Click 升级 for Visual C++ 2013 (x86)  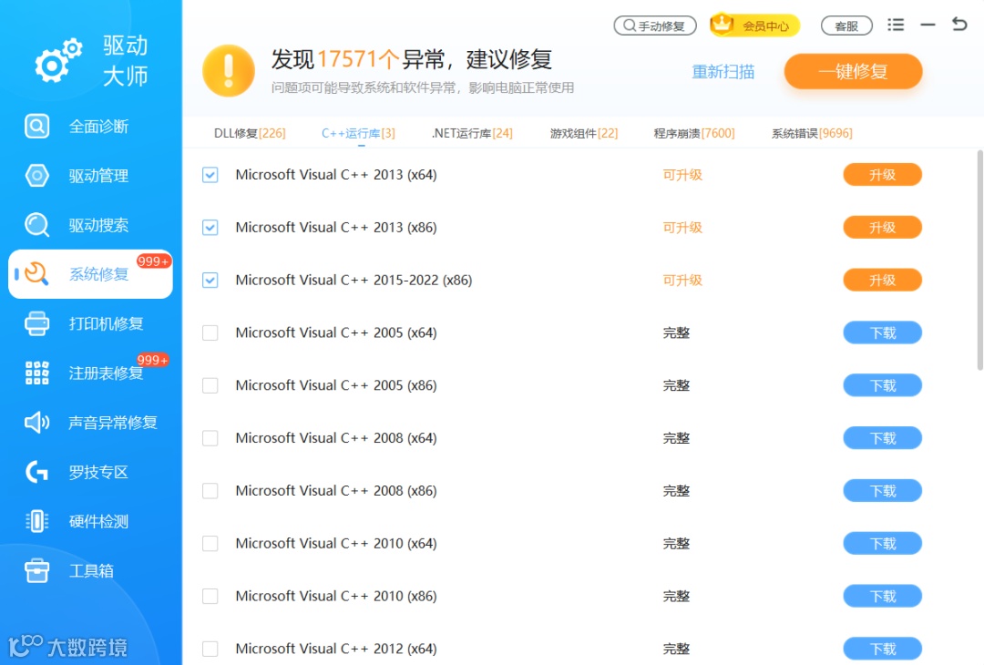point(882,227)
